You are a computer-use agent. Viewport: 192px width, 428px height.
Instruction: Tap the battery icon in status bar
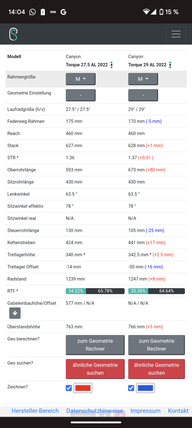click(161, 12)
